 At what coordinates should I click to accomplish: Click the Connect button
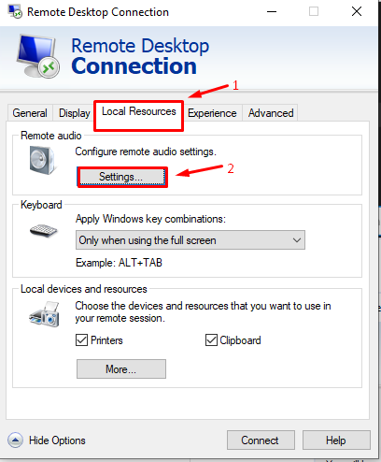[261, 440]
